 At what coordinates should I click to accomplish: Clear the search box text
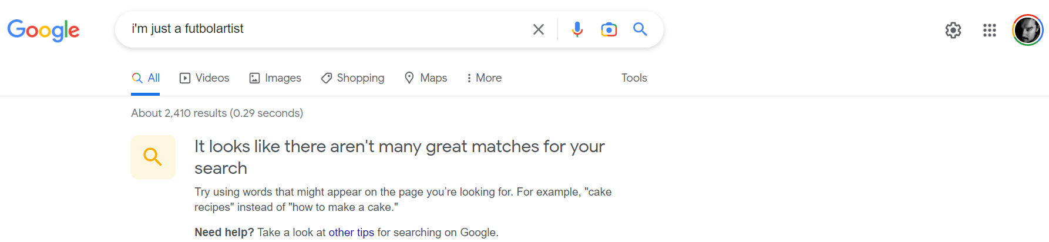[538, 29]
